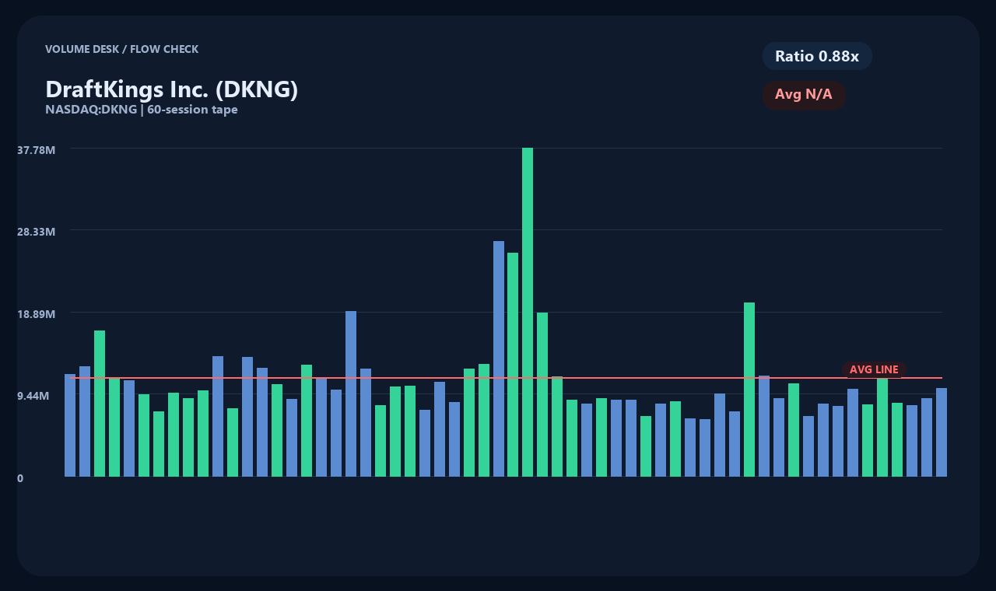This screenshot has height=591, width=996.
Task: Click the 9.44M axis label
Action: 33,396
